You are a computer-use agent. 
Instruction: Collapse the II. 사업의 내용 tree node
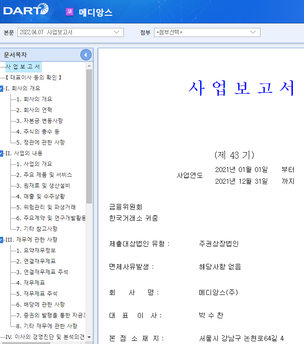pyautogui.click(x=1, y=154)
